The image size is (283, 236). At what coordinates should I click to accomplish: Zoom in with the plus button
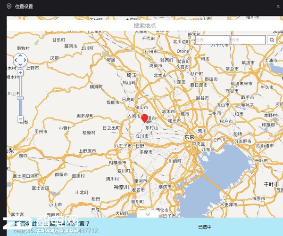(x=20, y=73)
